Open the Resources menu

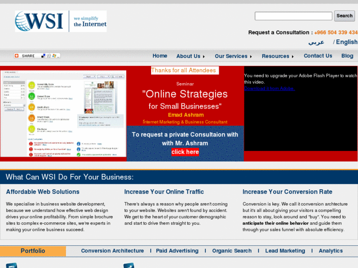pos(275,56)
